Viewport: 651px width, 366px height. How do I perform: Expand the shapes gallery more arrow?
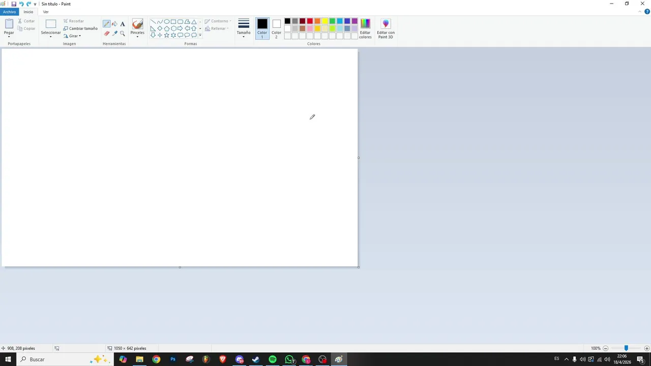[200, 35]
